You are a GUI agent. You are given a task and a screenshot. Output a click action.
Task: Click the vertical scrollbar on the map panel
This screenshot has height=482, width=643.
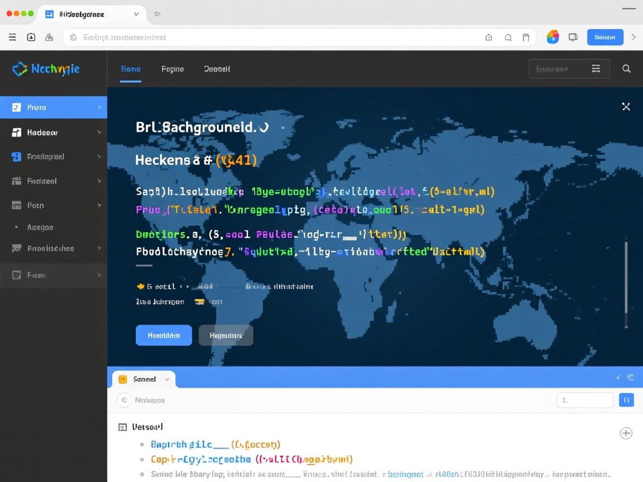pyautogui.click(x=626, y=285)
